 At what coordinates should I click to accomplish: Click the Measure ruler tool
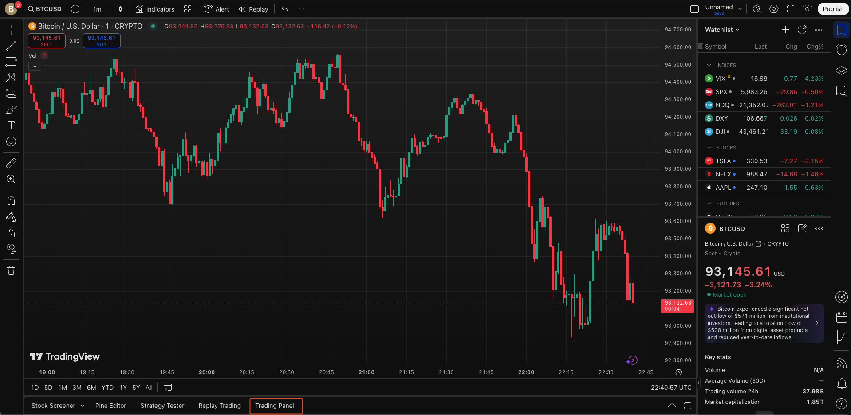(11, 163)
